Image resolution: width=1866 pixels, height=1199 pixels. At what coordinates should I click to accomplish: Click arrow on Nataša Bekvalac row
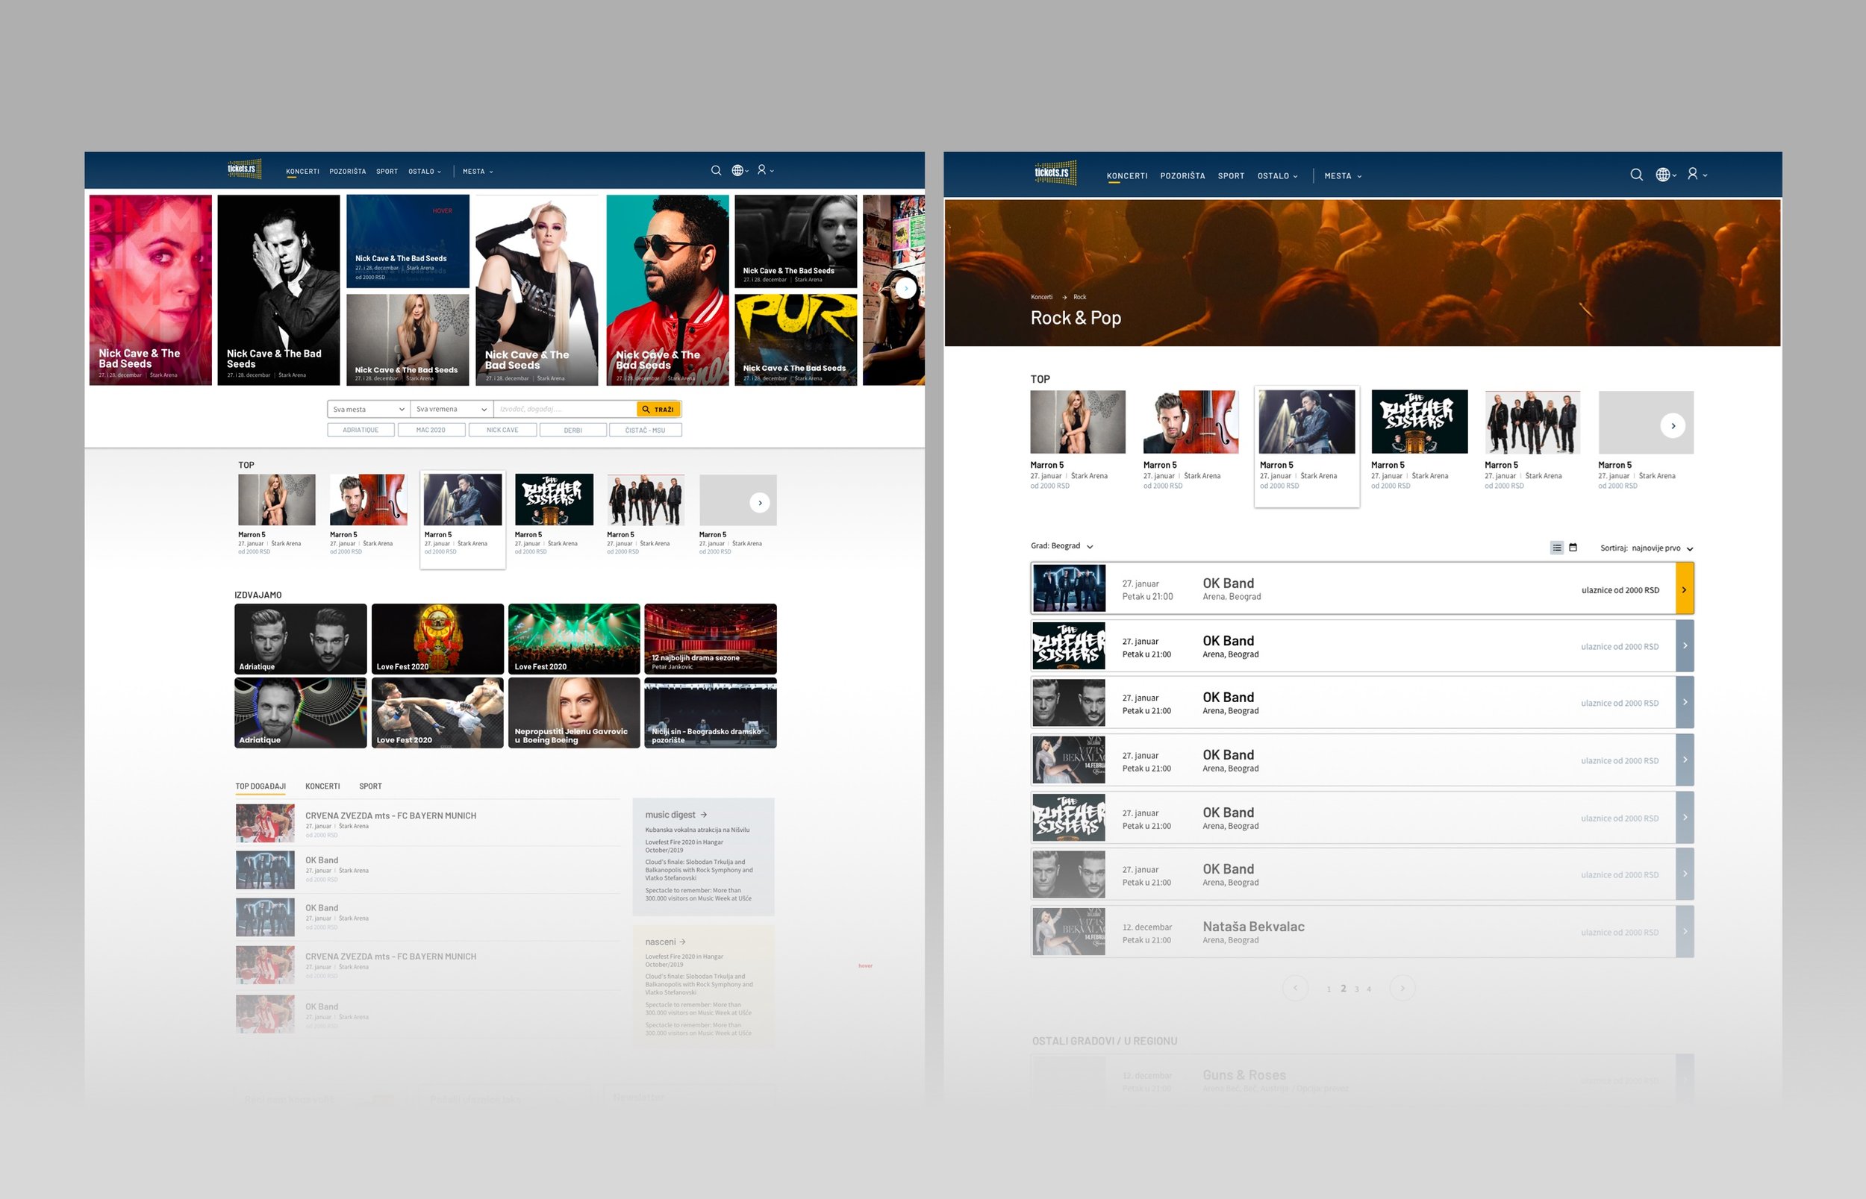(1685, 931)
